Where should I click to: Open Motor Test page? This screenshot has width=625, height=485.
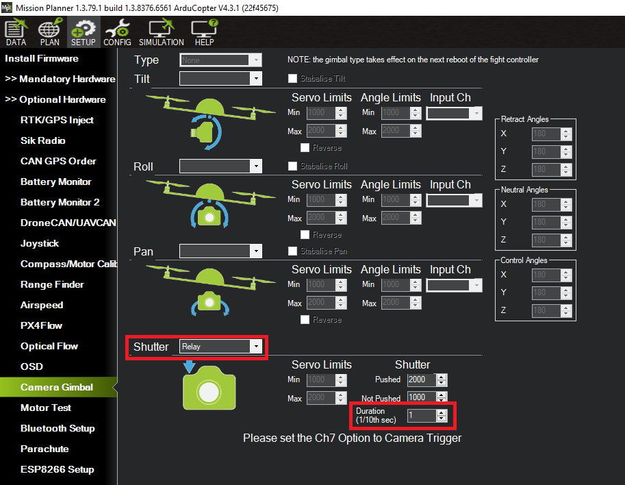(45, 408)
